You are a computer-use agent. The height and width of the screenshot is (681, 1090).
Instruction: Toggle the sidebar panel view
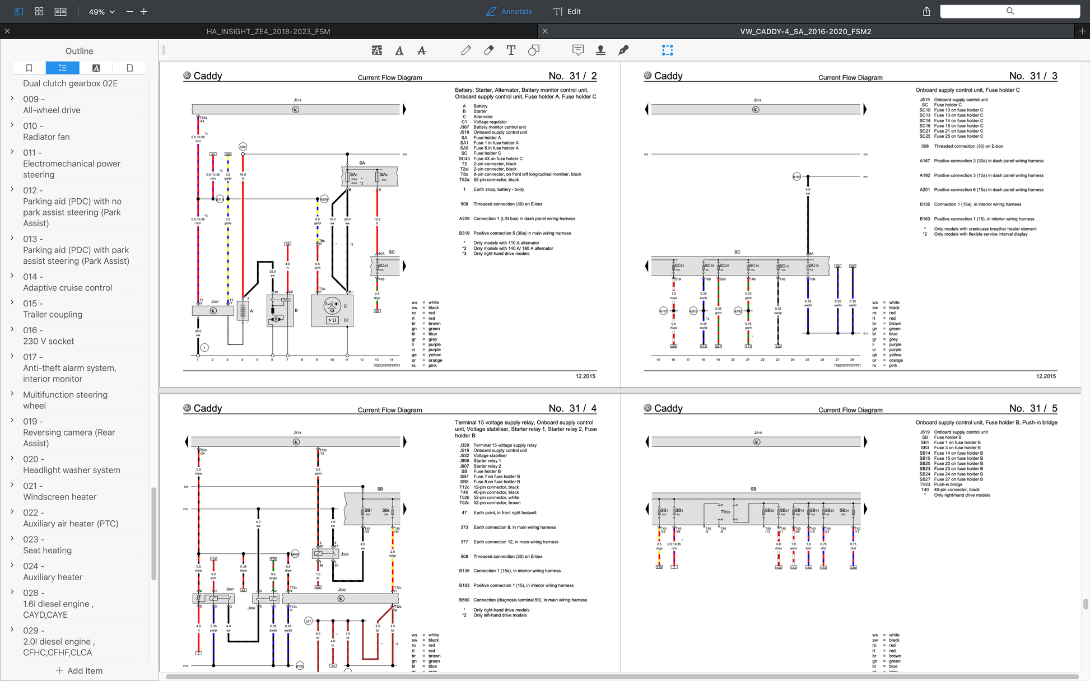pos(18,11)
